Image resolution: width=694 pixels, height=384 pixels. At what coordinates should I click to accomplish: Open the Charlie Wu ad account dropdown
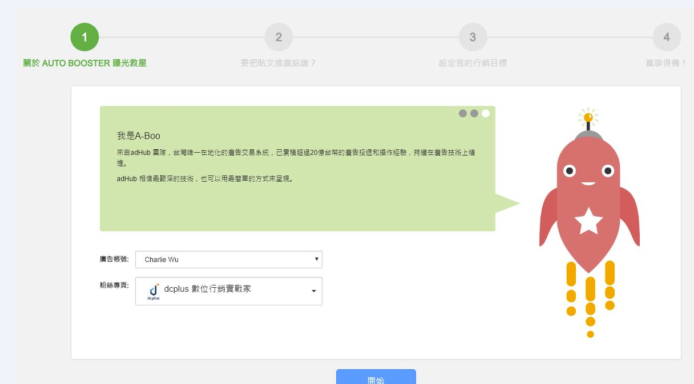click(229, 259)
